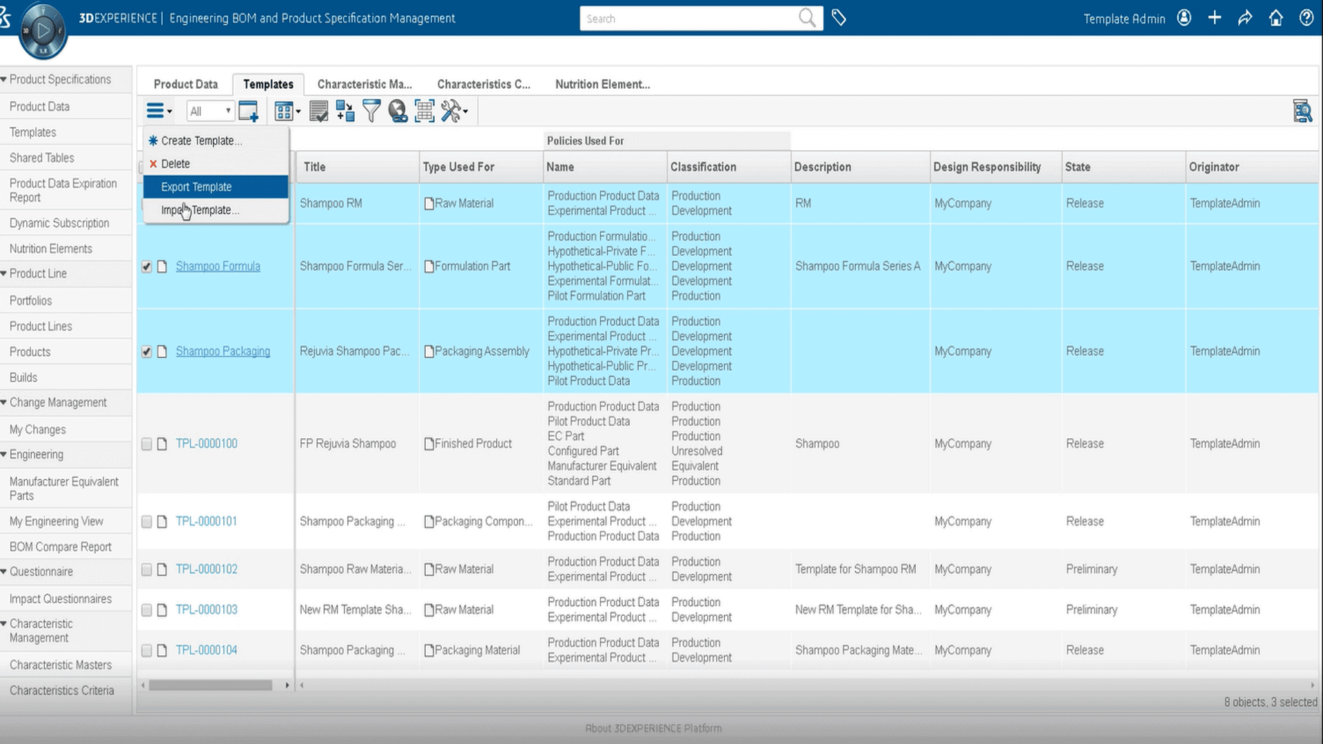Viewport: 1323px width, 744px height.
Task: Click the globe link toolbar icon
Action: coord(398,111)
